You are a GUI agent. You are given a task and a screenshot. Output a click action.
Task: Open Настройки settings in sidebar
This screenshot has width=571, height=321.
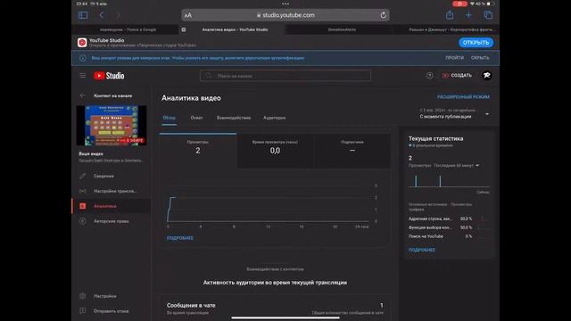(112, 296)
